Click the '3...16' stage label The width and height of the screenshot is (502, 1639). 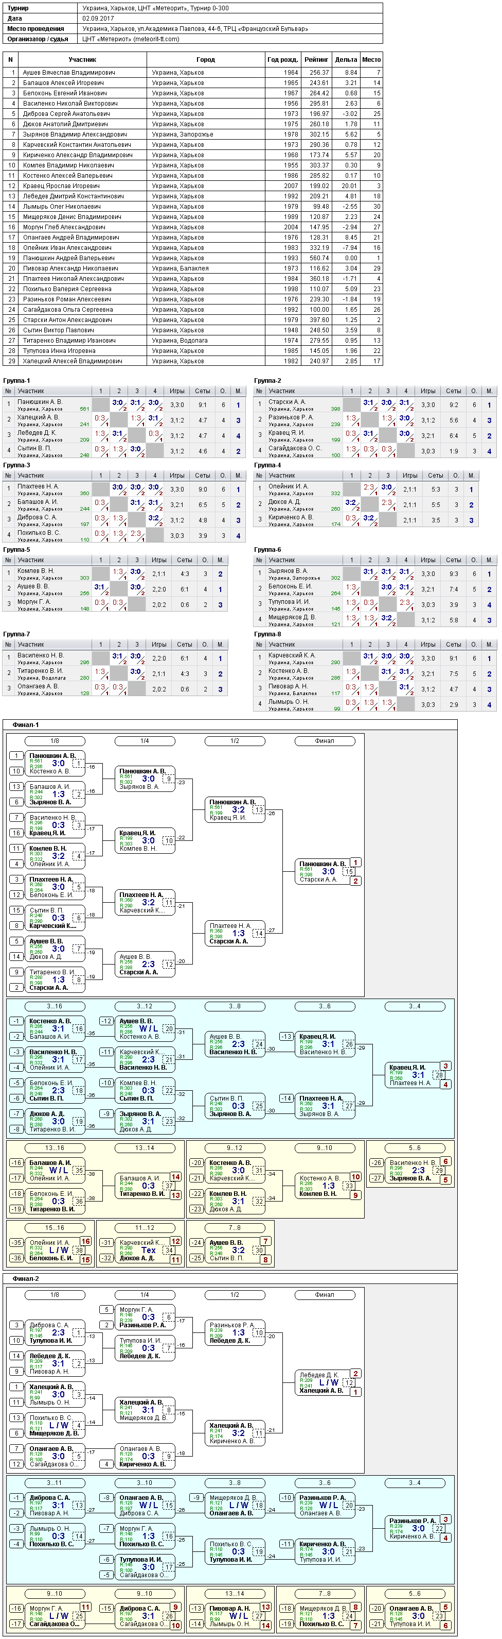[x=55, y=1006]
